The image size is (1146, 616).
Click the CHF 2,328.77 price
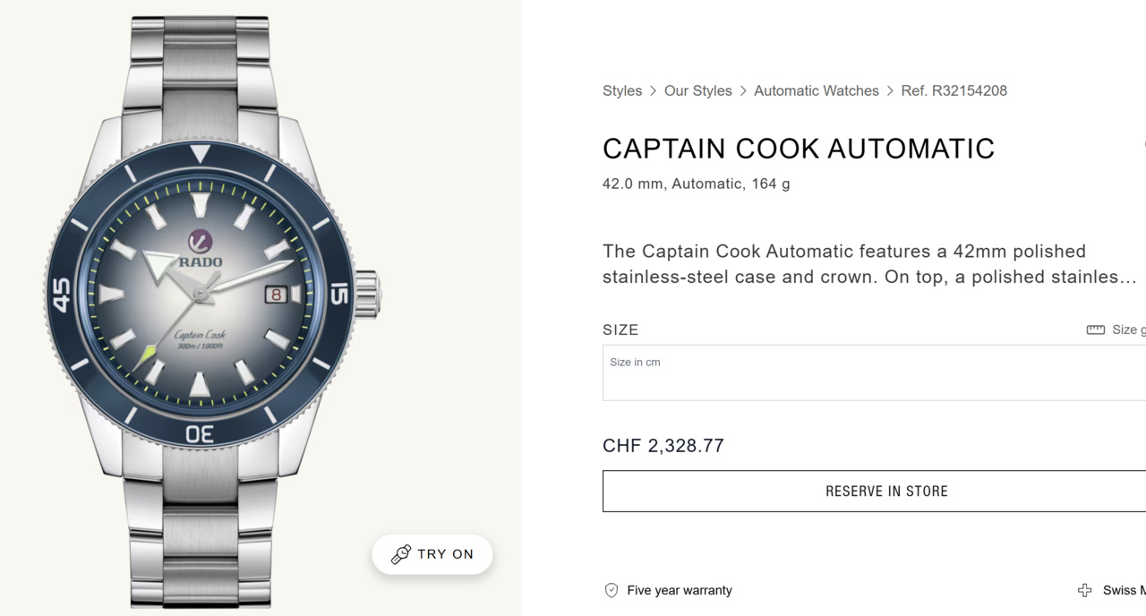click(x=663, y=446)
